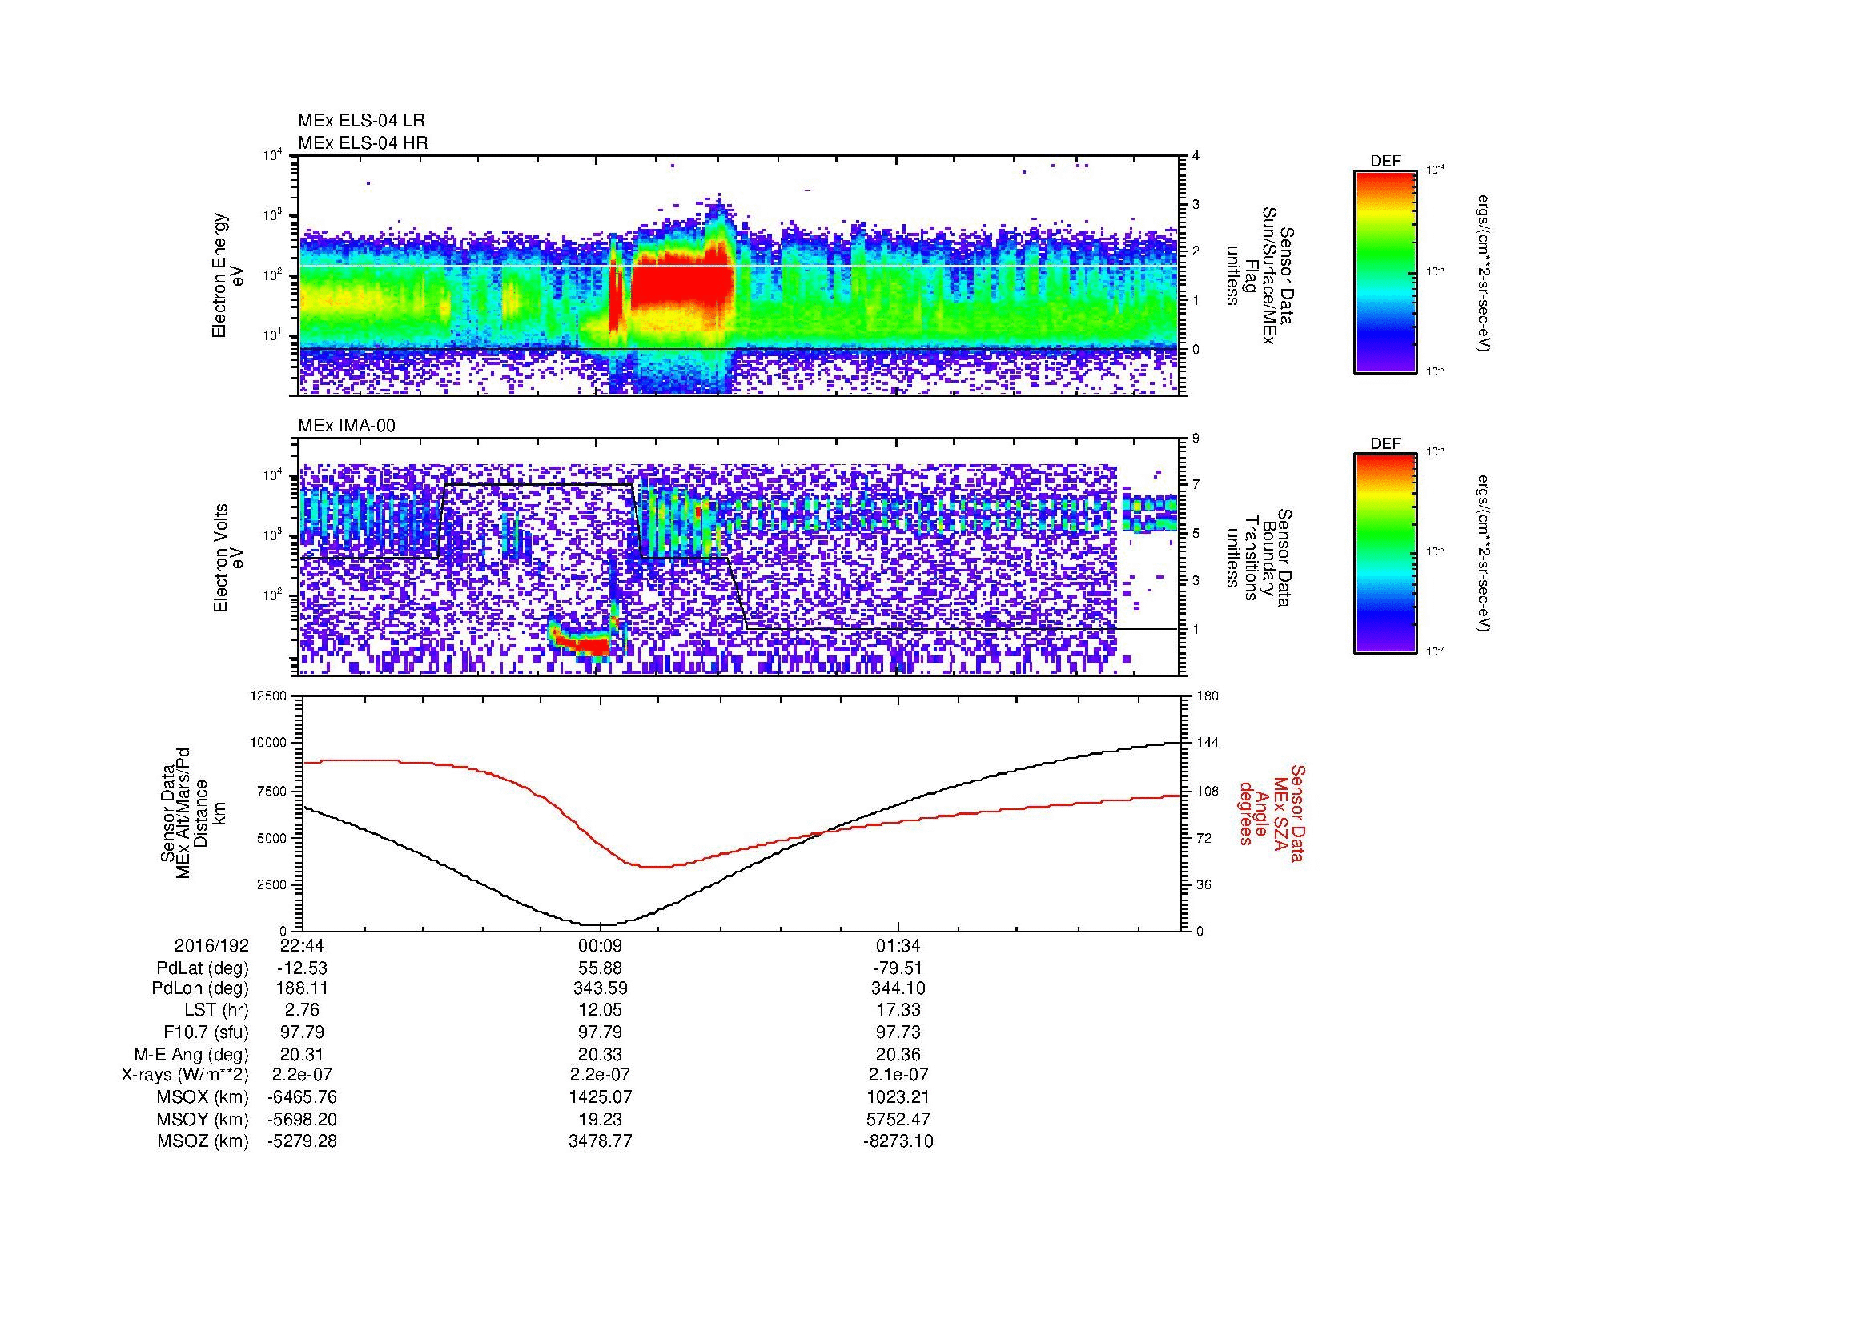Image resolution: width=1873 pixels, height=1323 pixels.
Task: Click the 'MSOX (km)' row label
Action: (x=203, y=1098)
